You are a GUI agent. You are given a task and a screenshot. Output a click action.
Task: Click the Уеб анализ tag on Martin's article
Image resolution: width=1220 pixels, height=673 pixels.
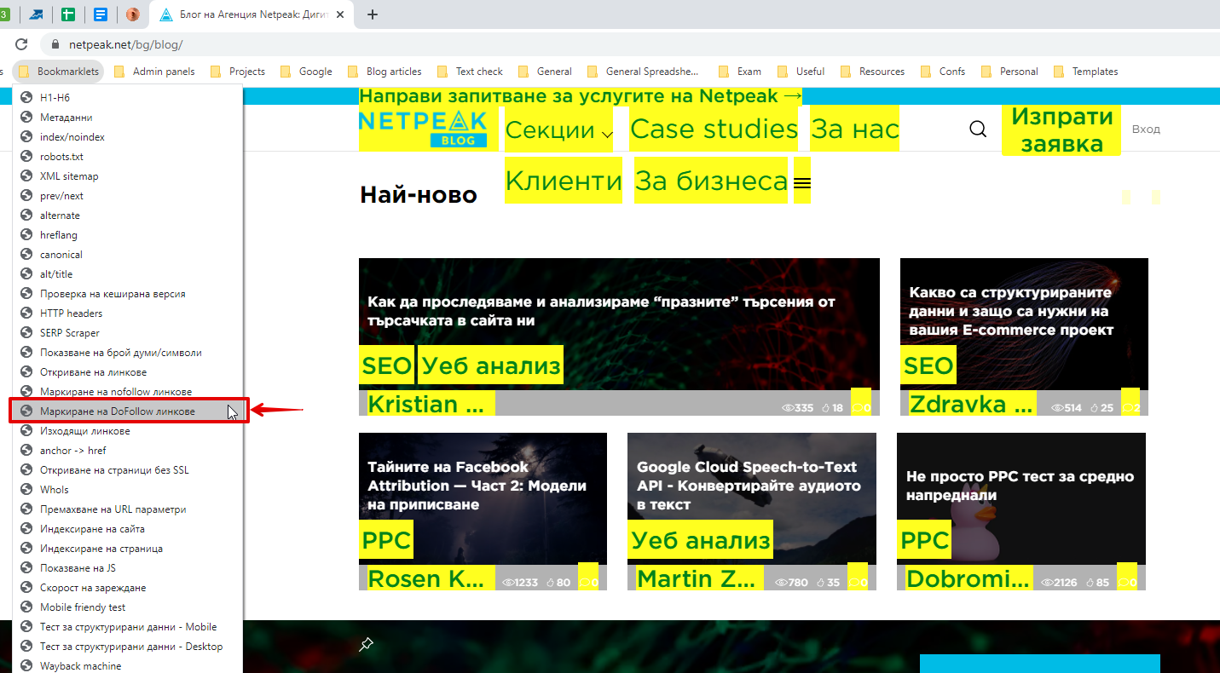[700, 539]
